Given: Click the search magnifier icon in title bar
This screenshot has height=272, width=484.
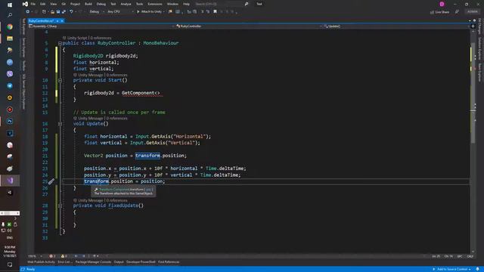Looking at the screenshot, I should tap(247, 4).
